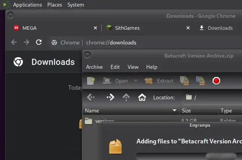The width and height of the screenshot is (242, 160).
Task: Go to next location in archive
Action: pos(111,97)
